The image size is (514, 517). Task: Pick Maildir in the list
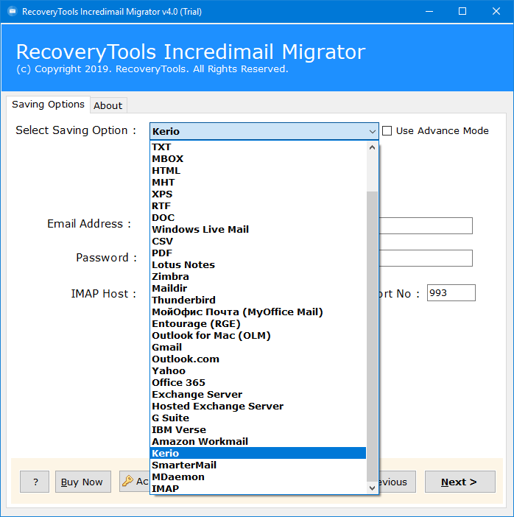pos(258,289)
